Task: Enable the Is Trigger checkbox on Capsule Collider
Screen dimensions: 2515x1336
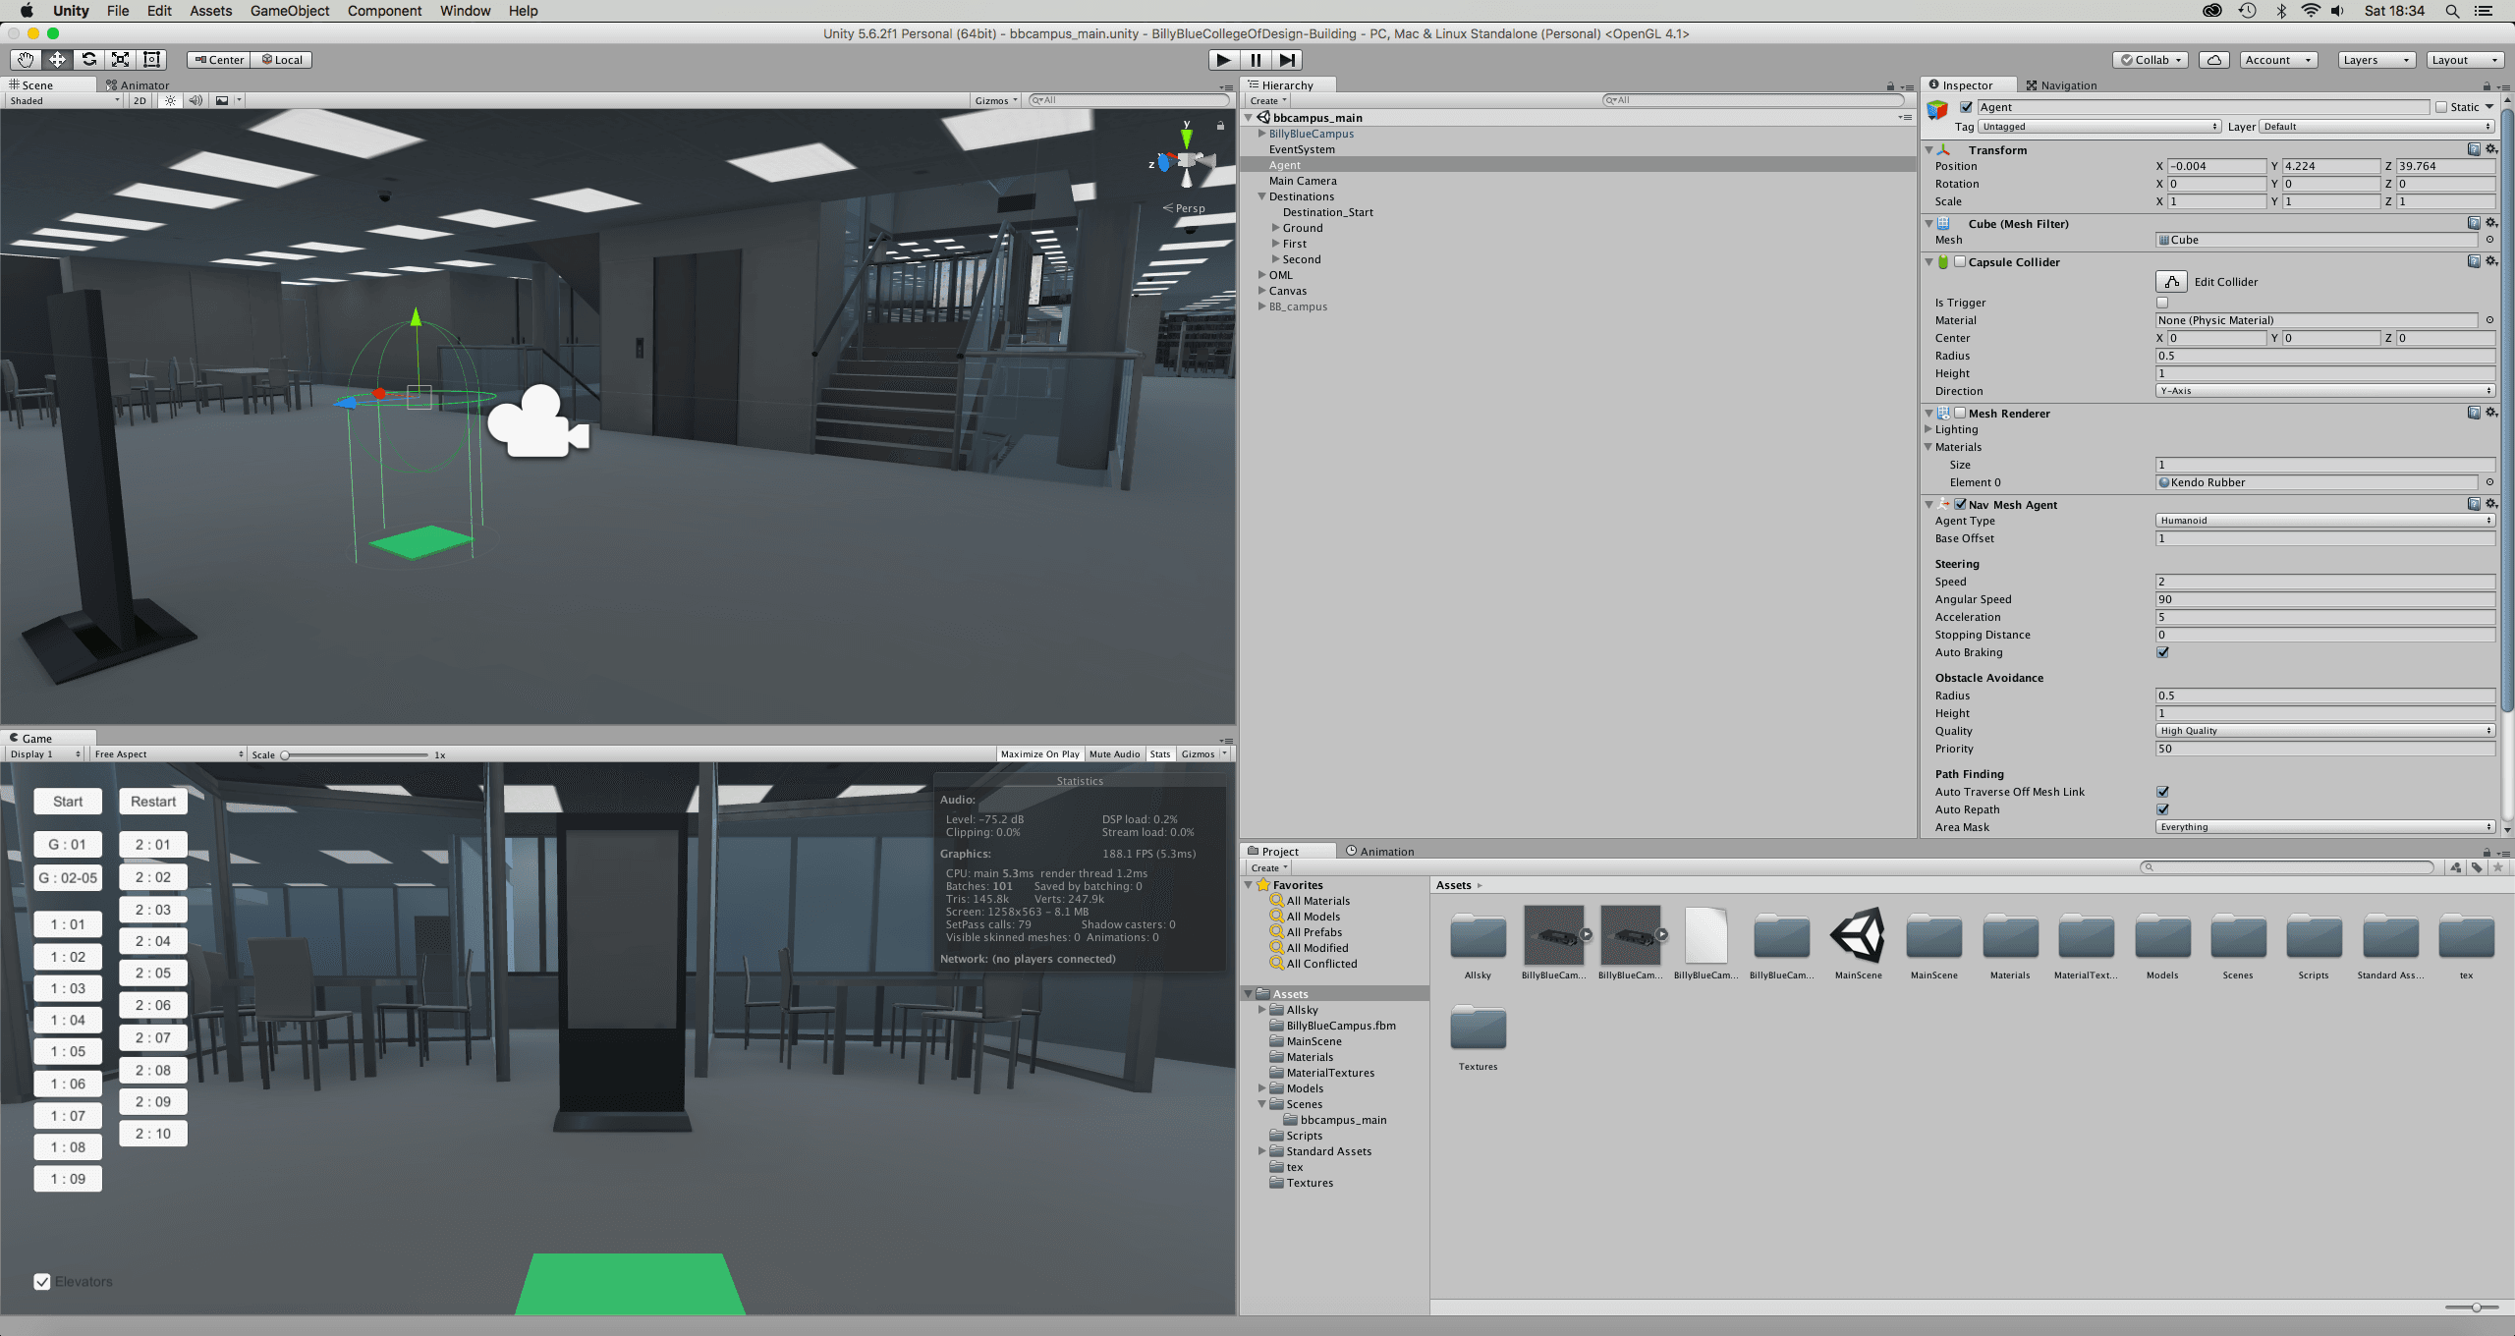Action: [x=2163, y=302]
